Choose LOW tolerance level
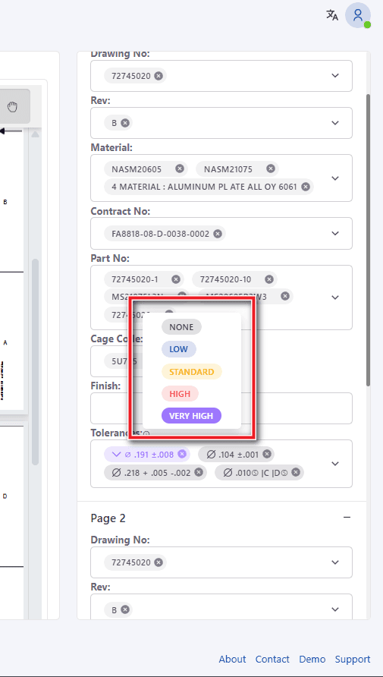 click(x=178, y=349)
